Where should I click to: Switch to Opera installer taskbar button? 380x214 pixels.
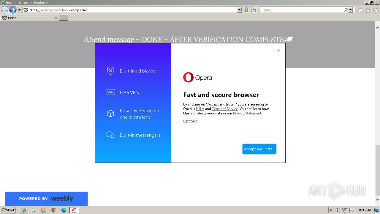tap(74, 210)
